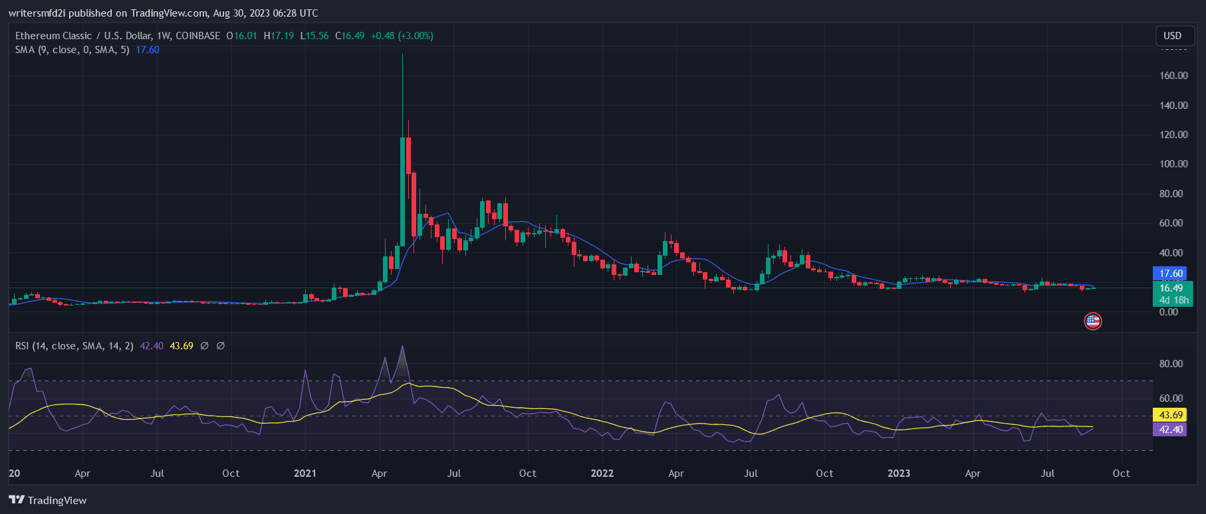Click the 2022 label on time axis
Screen dimensions: 1206x514
602,473
